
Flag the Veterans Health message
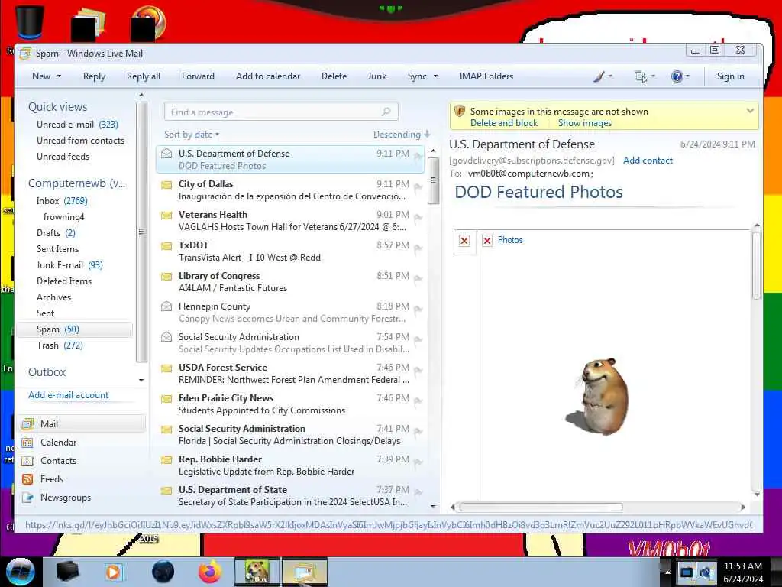[418, 218]
